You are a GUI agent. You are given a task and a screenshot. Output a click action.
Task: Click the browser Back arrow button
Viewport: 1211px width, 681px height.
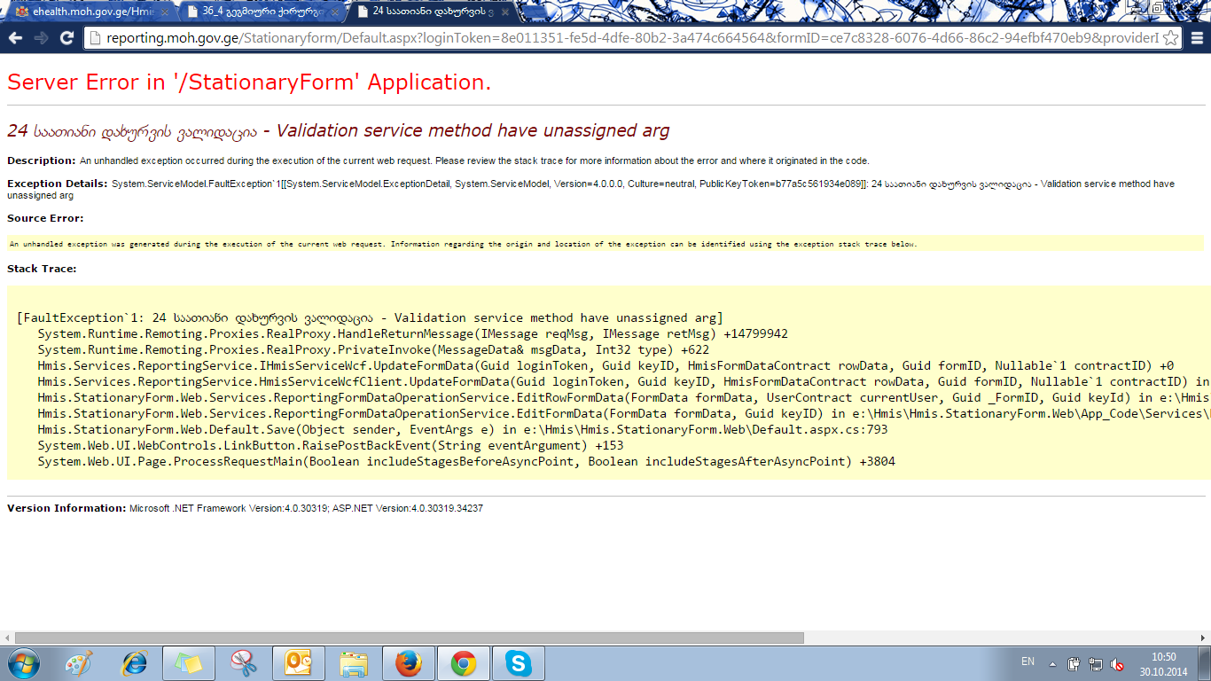(16, 38)
